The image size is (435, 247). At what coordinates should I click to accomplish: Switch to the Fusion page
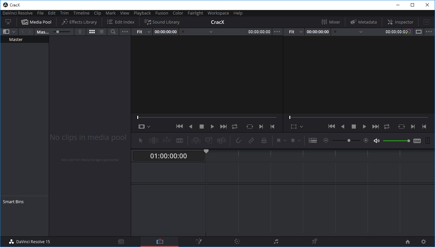[x=199, y=242]
